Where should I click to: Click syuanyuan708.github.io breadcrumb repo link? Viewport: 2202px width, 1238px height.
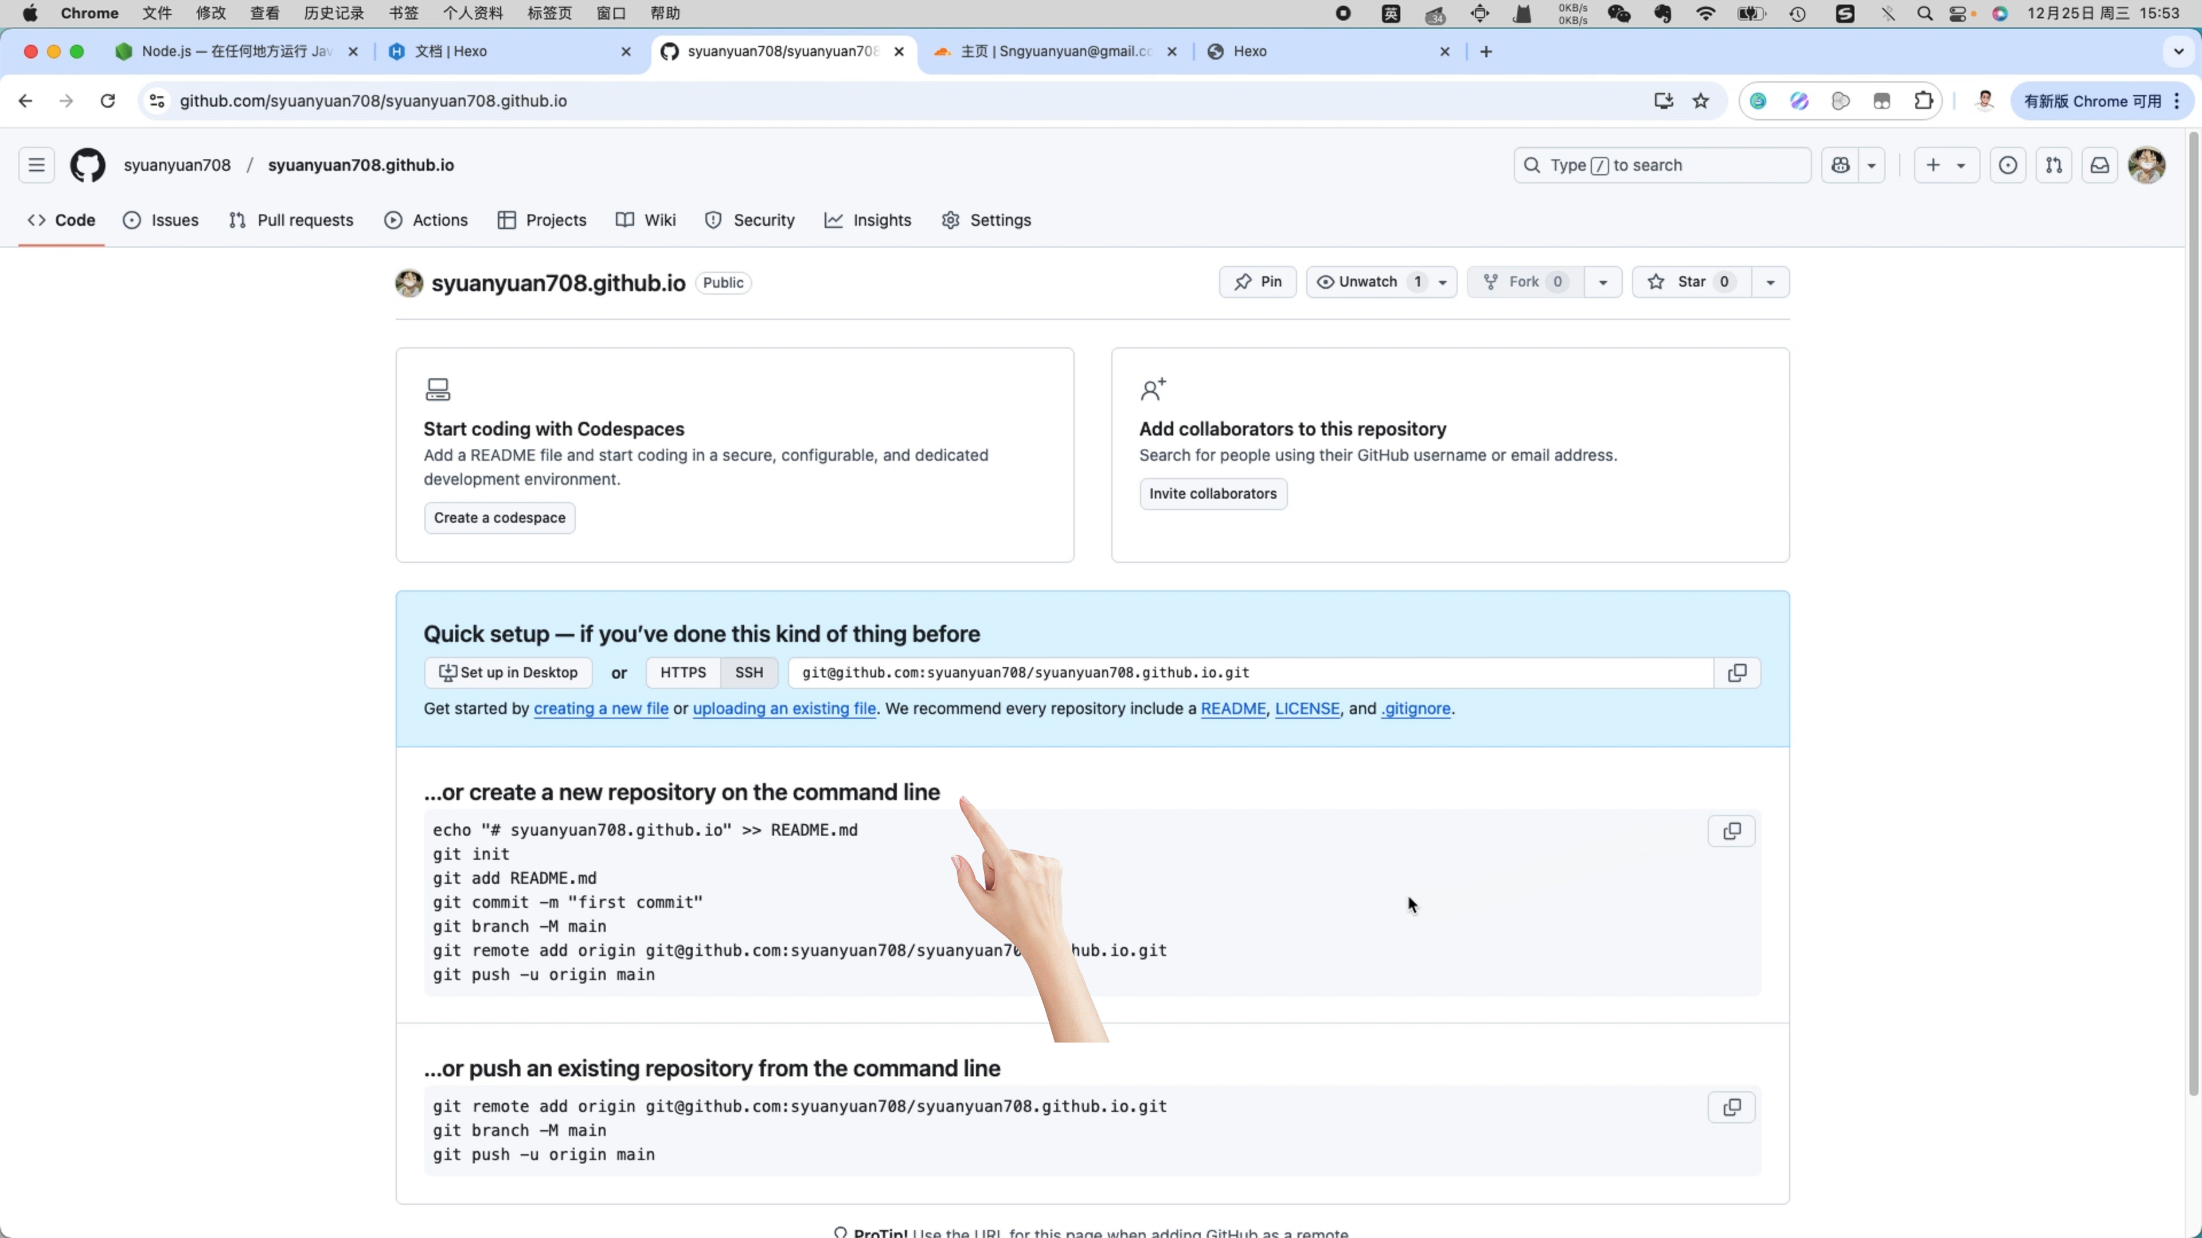pos(361,165)
